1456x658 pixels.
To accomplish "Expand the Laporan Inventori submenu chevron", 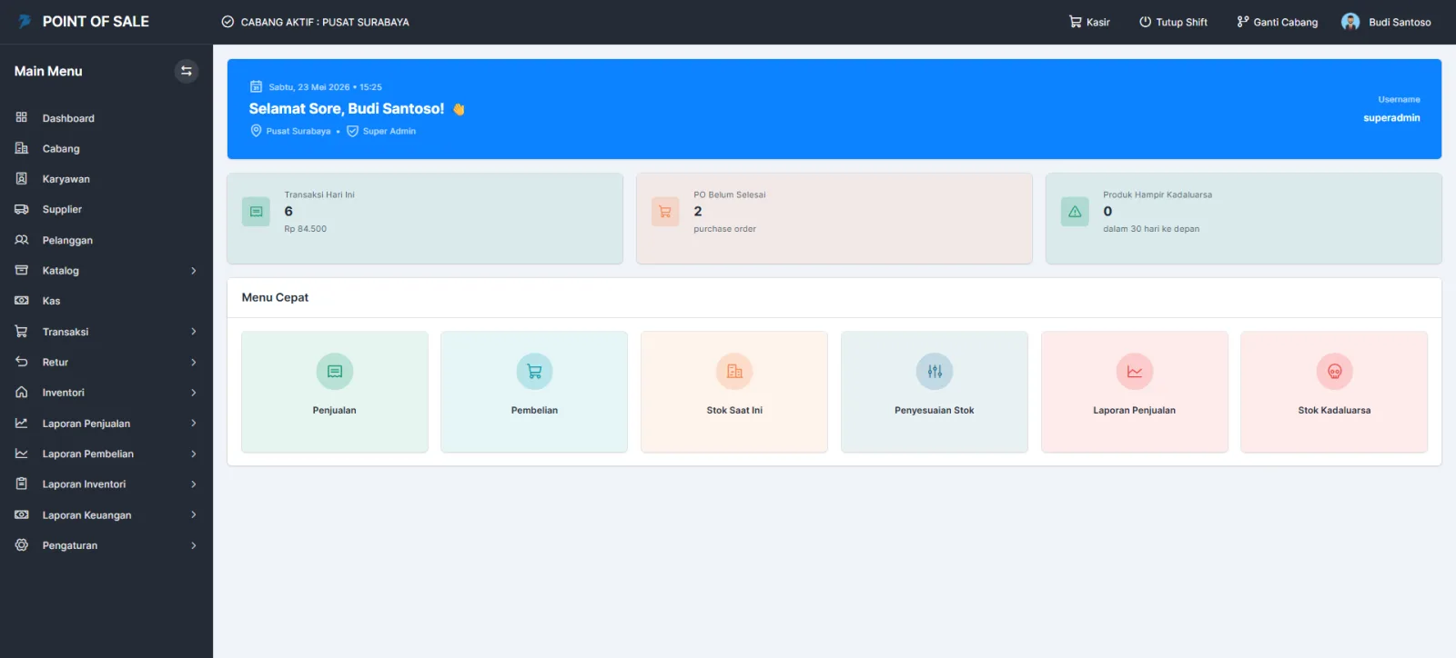I will click(194, 484).
